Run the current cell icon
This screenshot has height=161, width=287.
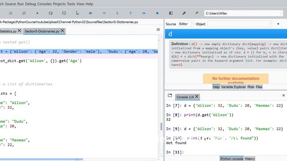click(x=51, y=13)
